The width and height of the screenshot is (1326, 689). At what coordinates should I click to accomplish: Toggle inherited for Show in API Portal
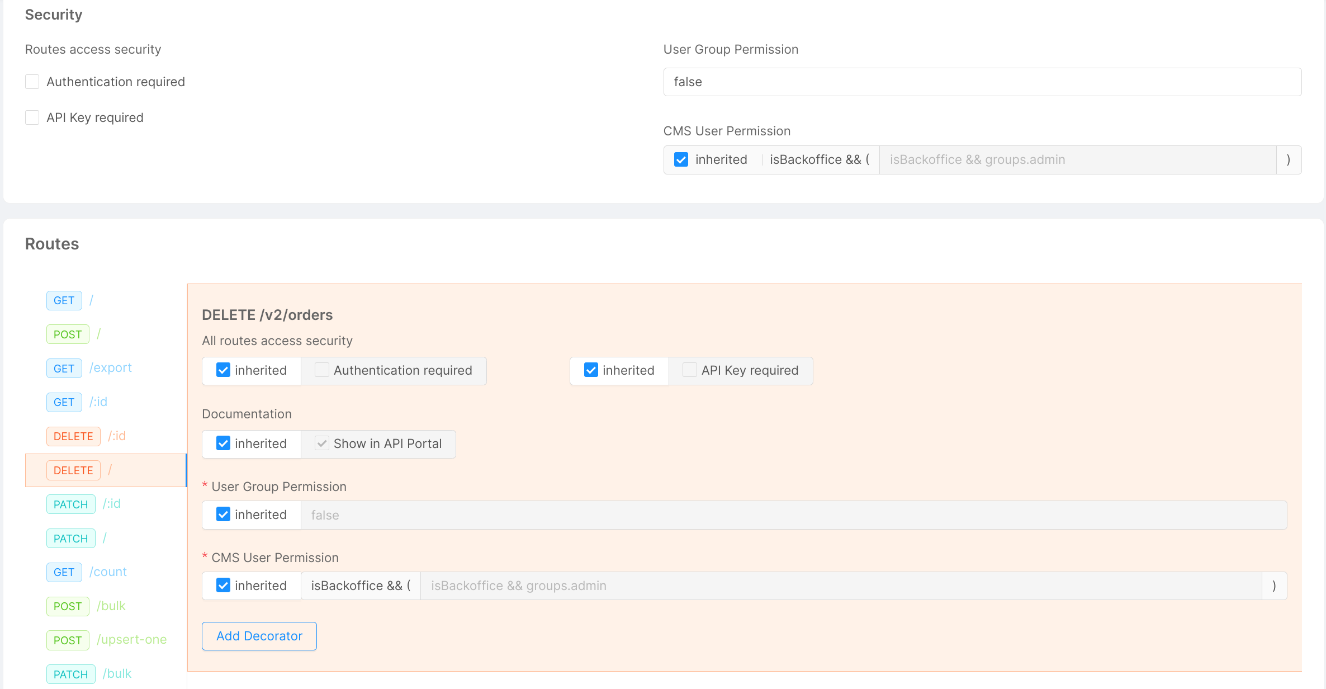pos(223,443)
